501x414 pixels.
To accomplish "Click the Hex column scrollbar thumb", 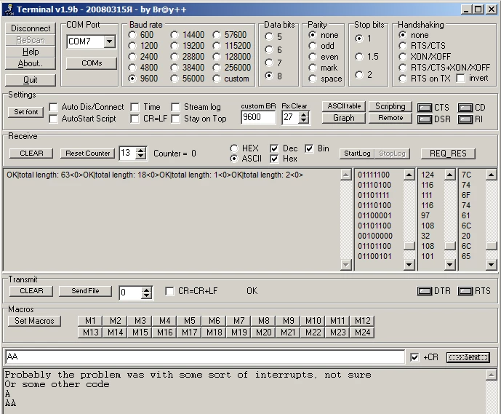I will point(491,246).
